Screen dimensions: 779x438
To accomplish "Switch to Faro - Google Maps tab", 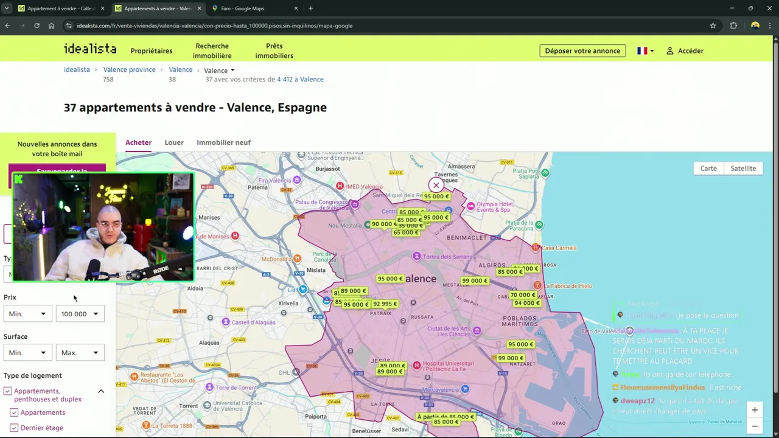I will (242, 9).
